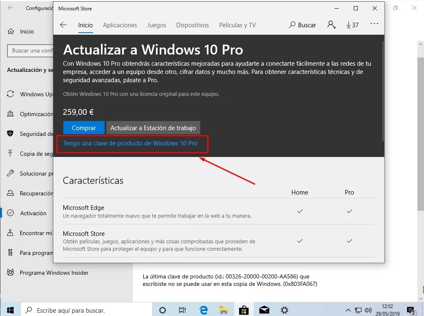Click the Settings window back arrow
This screenshot has width=424, height=316.
coord(10,8)
